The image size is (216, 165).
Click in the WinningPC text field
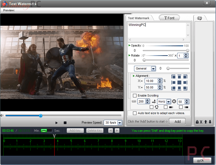pos(157,30)
